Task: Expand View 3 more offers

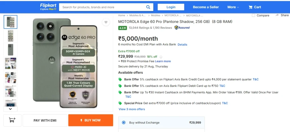Action: coord(132,109)
